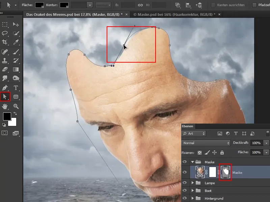The image size is (270, 202).
Task: Open the tool preset picker arrow
Action: click(x=16, y=5)
